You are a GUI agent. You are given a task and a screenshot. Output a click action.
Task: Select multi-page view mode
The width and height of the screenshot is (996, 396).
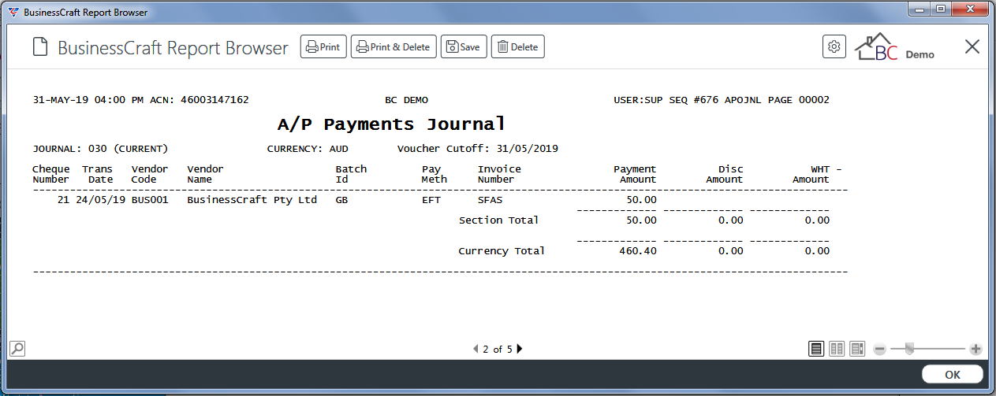tap(857, 349)
